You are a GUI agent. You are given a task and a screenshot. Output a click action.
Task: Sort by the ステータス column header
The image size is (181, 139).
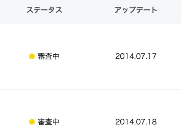pyautogui.click(x=44, y=10)
